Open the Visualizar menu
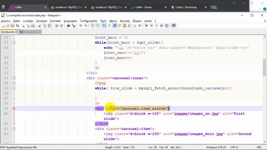267x150 pixels. [42, 21]
